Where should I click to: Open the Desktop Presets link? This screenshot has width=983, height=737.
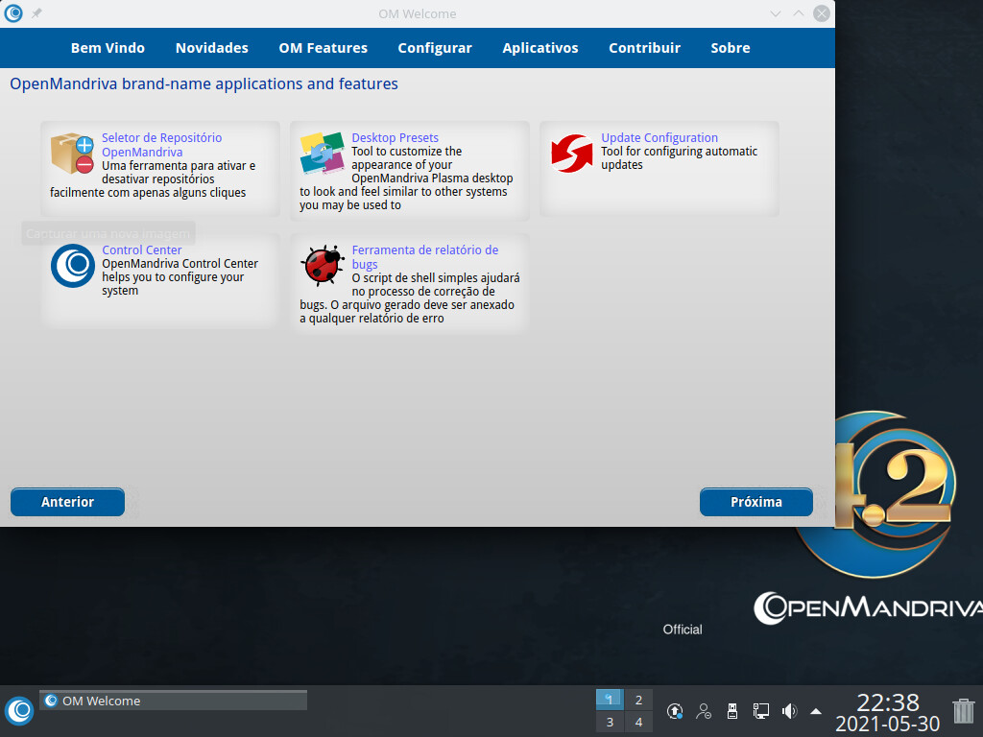(x=395, y=138)
